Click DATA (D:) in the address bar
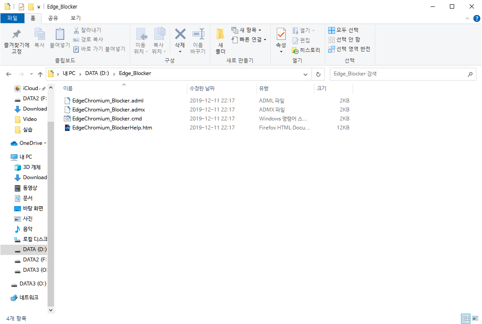Viewport: 482px width, 324px height. 97,73
